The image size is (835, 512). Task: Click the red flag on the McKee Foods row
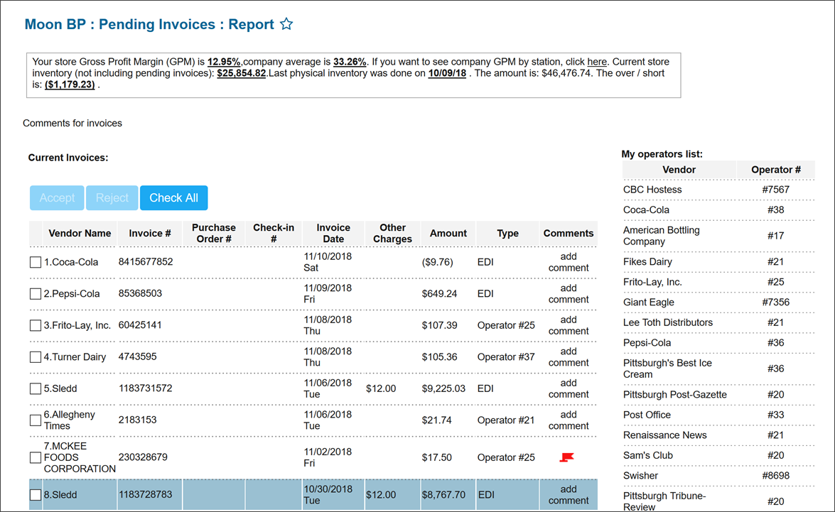coord(567,457)
